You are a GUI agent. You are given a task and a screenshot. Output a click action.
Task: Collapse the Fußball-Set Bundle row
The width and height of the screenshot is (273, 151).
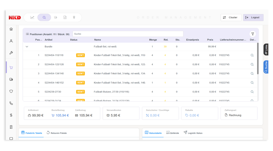pyautogui.click(x=27, y=47)
